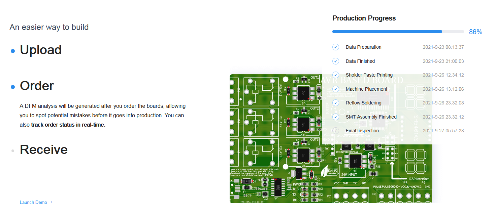Screen dimensions: 497x221
Task: Click the Sholder Paste Printing checkmark icon
Action: tap(336, 75)
